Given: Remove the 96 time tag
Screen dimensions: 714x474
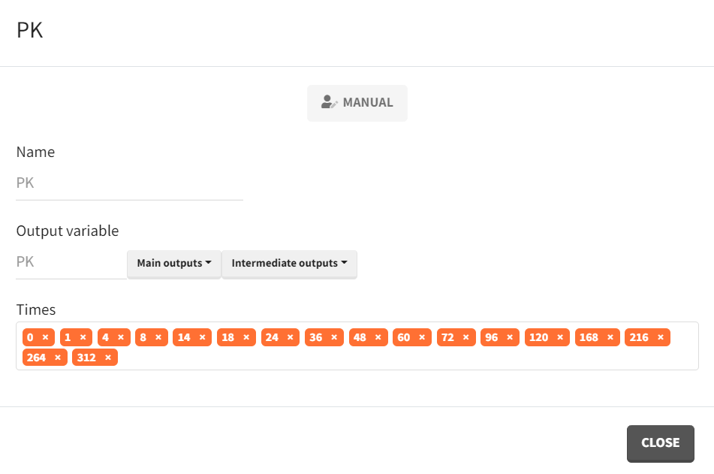Looking at the screenshot, I should pos(510,337).
